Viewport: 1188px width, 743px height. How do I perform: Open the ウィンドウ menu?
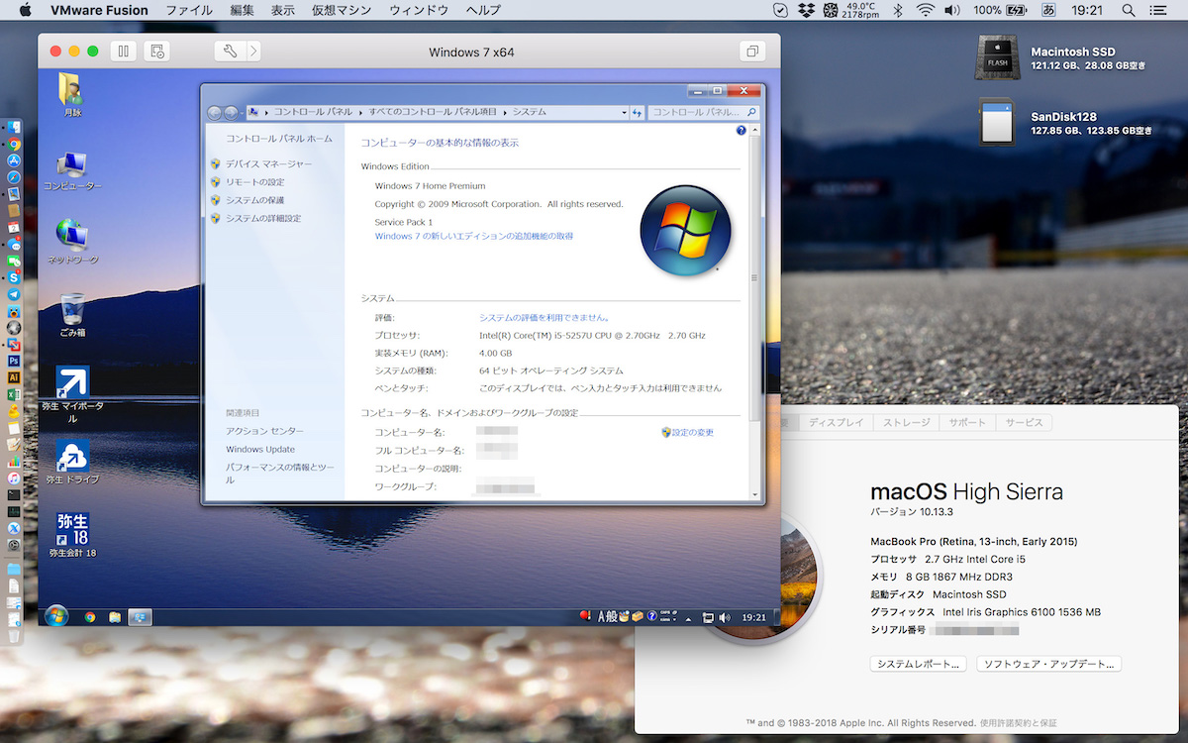[x=419, y=10]
